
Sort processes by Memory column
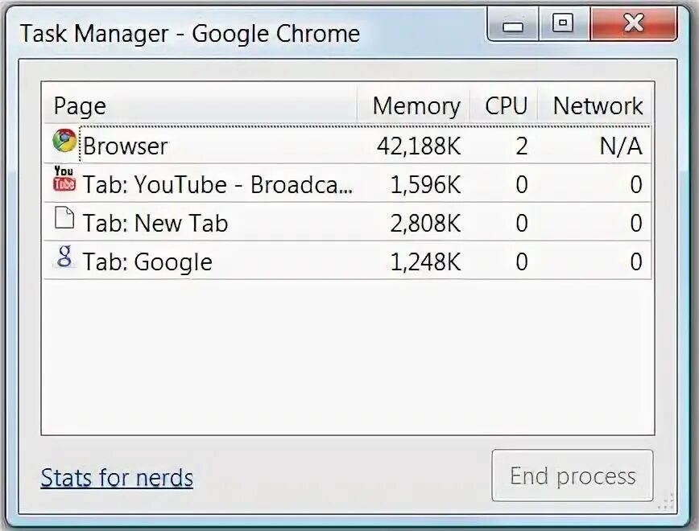(413, 106)
